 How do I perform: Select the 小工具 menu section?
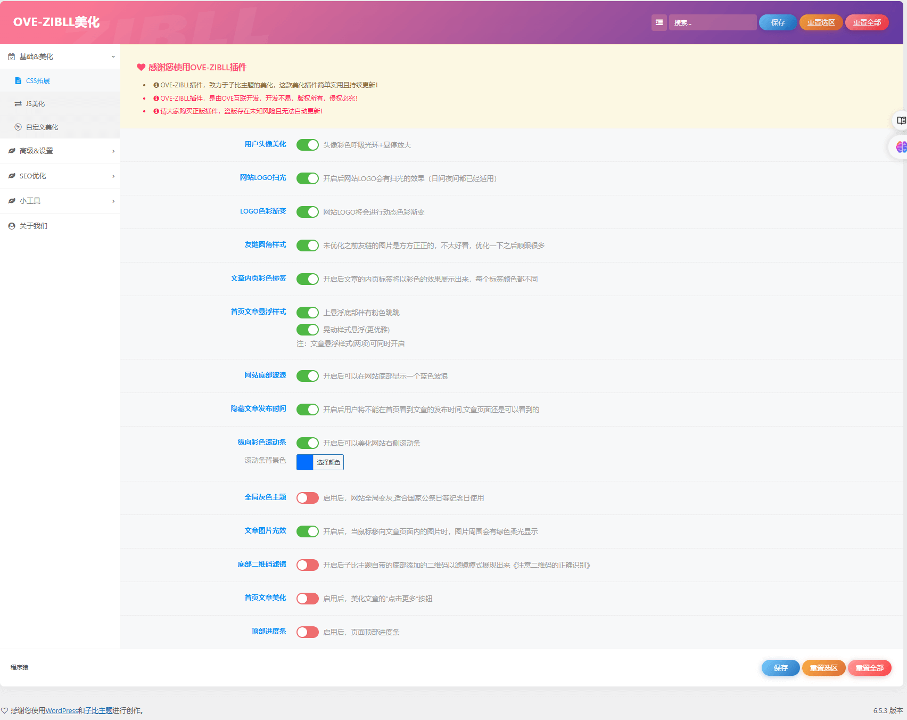(x=60, y=201)
